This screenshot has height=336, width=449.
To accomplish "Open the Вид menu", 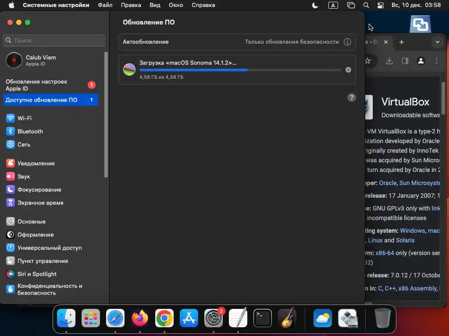I will tap(155, 5).
